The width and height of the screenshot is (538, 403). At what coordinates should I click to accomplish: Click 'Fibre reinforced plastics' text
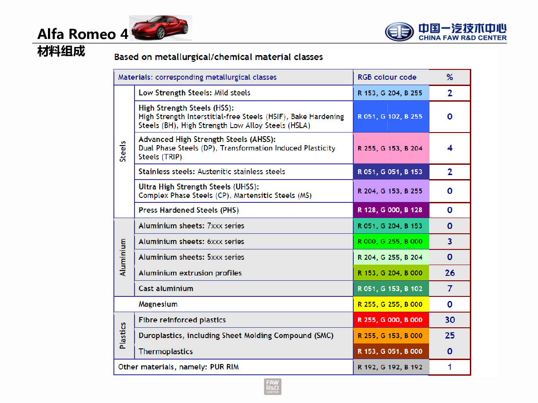click(x=182, y=320)
